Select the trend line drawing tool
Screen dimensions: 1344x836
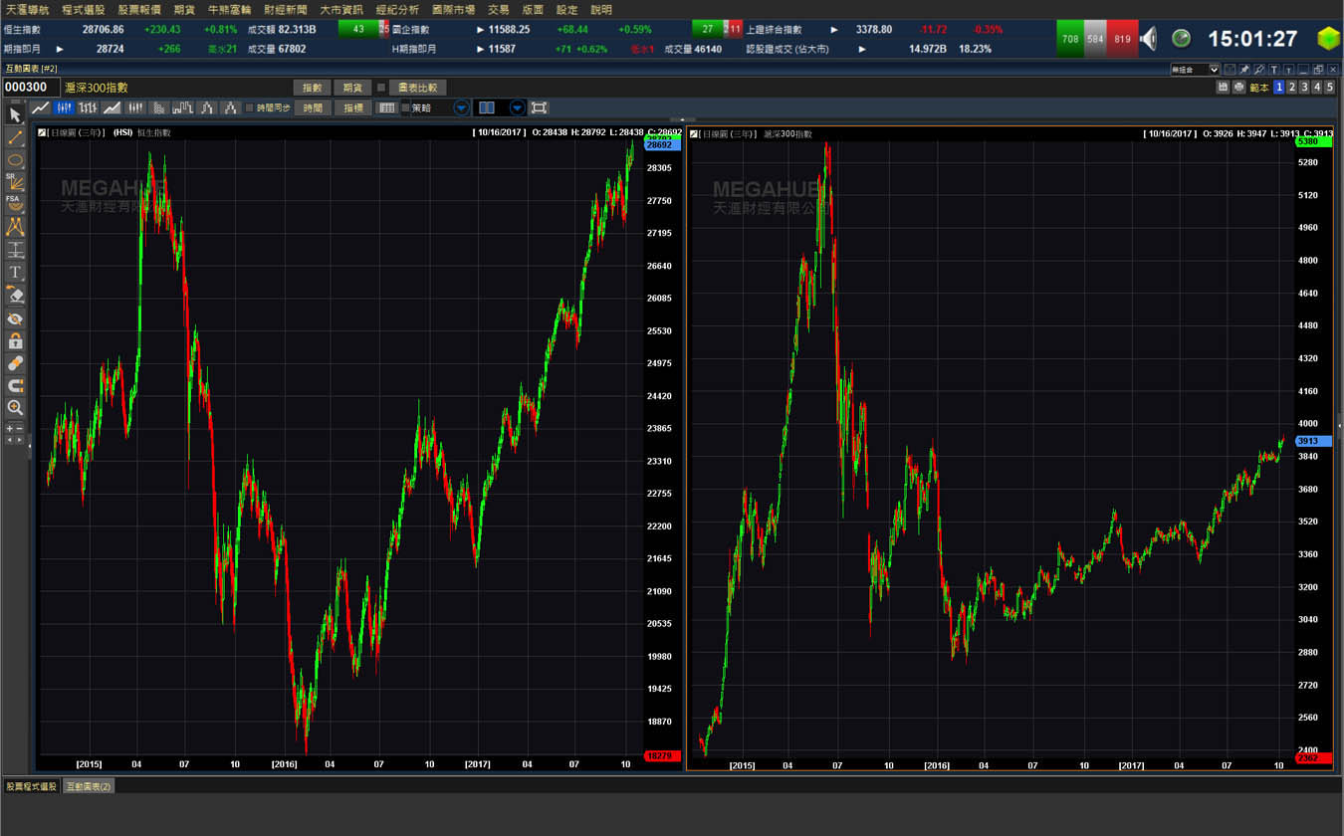[x=15, y=137]
